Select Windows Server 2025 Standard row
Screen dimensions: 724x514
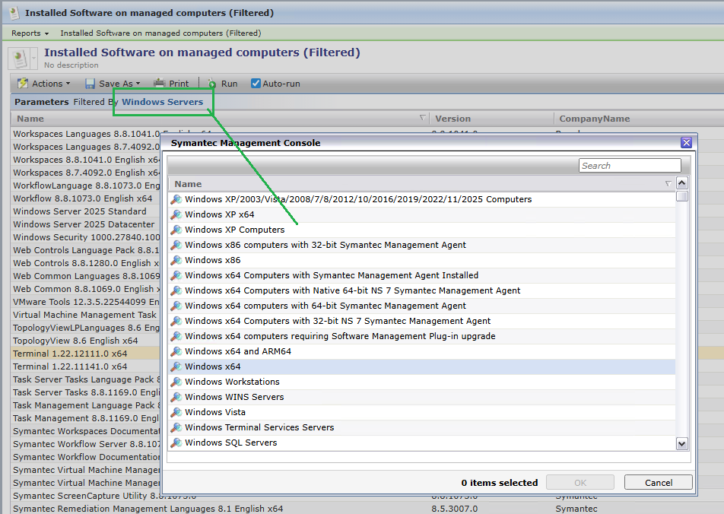pos(86,211)
